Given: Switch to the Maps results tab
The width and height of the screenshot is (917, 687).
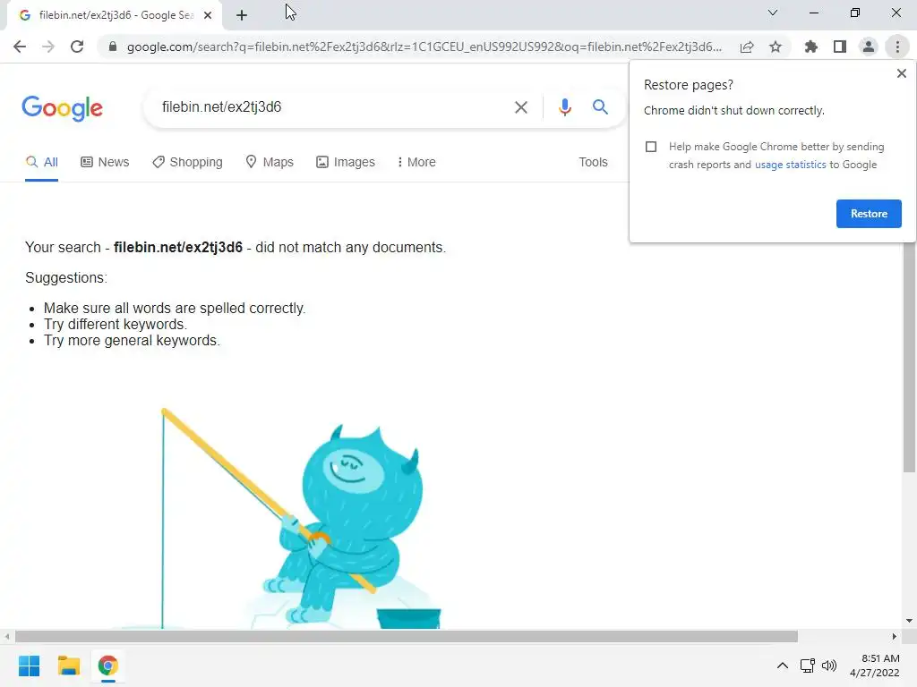Looking at the screenshot, I should point(269,163).
